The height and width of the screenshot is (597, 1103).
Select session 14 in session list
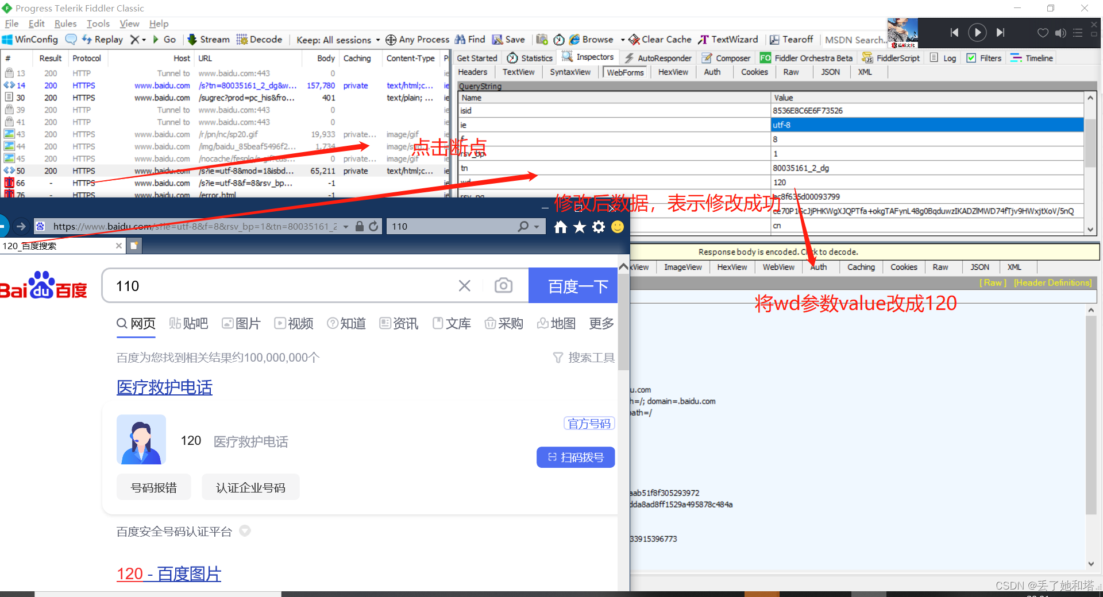[x=224, y=86]
